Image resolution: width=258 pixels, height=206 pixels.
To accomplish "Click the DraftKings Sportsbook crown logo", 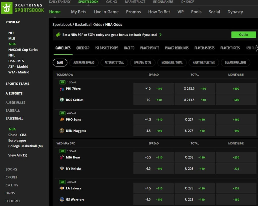I will coord(7,8).
